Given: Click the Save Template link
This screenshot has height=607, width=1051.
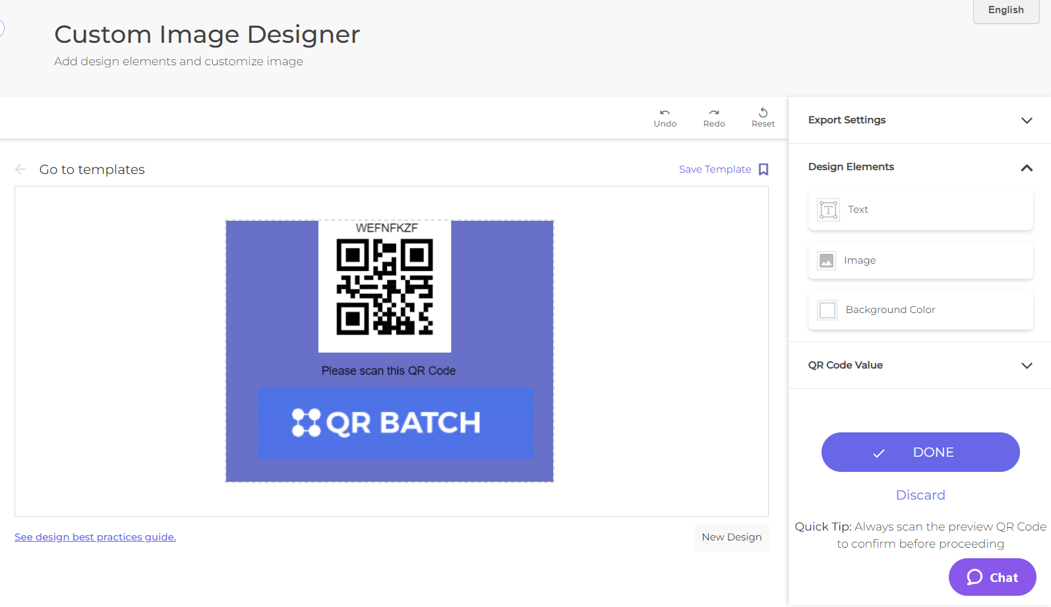Looking at the screenshot, I should (x=715, y=169).
